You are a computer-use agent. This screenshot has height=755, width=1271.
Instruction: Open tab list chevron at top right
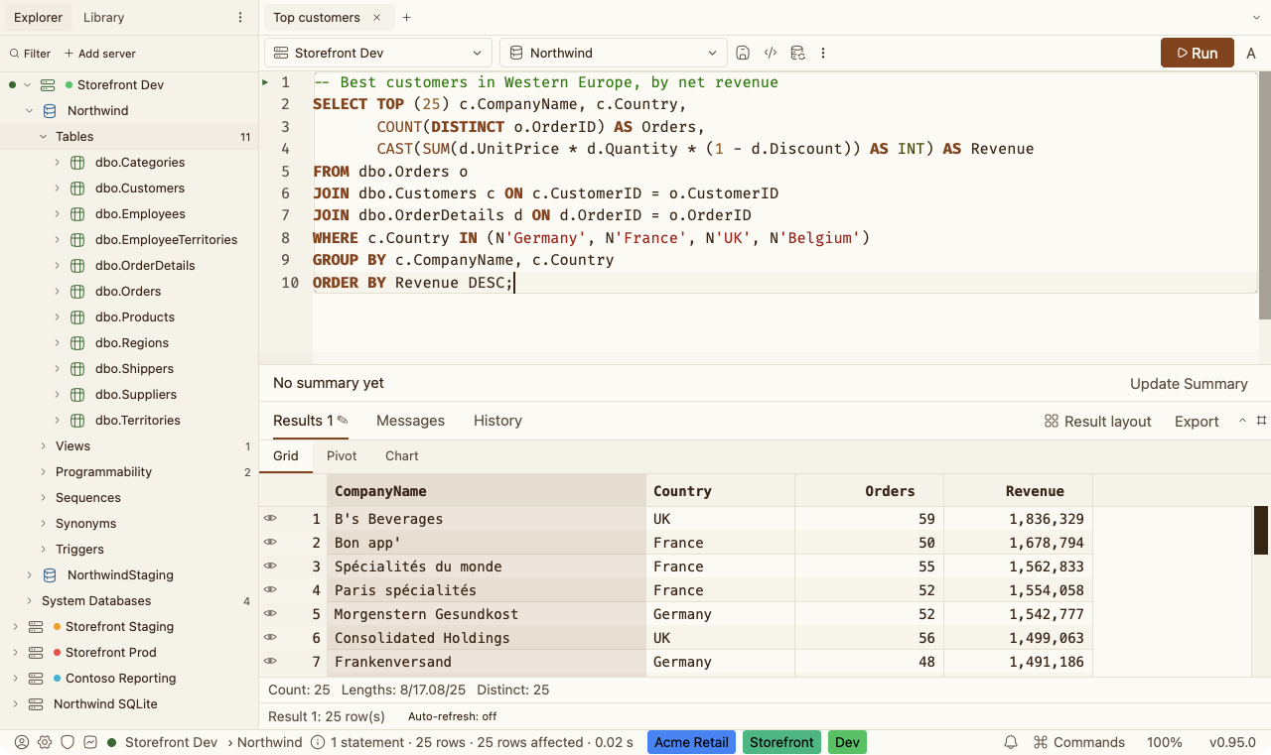point(1256,18)
